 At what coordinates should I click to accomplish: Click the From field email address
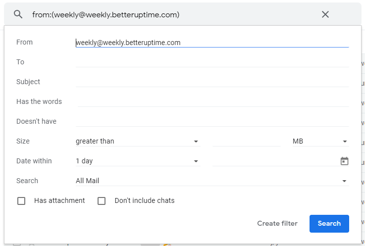click(x=129, y=43)
